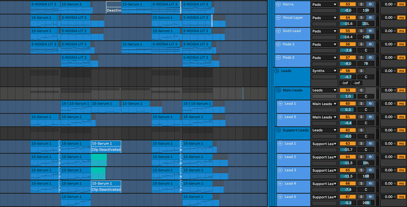Fold the Main Leads group icon

tap(278, 90)
